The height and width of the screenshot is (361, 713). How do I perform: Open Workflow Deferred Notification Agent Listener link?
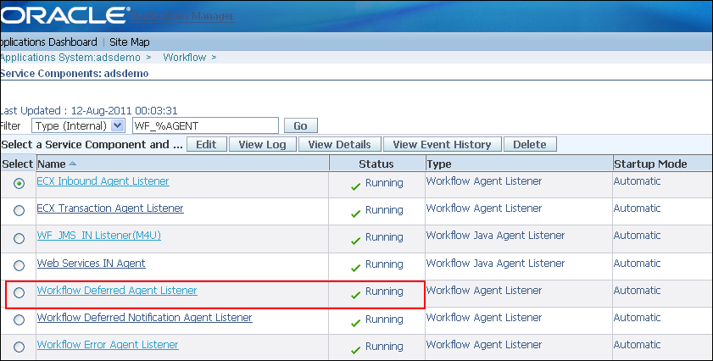pyautogui.click(x=144, y=318)
